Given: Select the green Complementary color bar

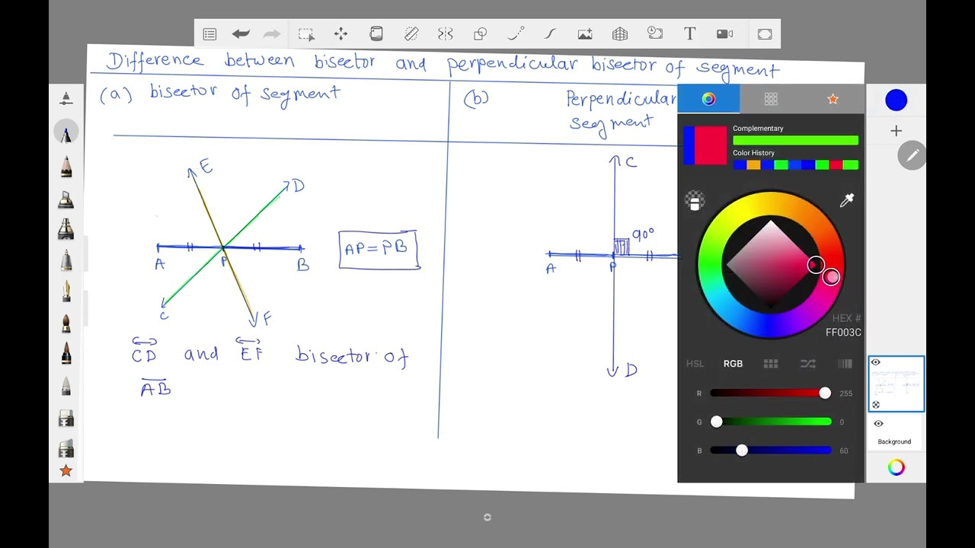Looking at the screenshot, I should coord(795,140).
